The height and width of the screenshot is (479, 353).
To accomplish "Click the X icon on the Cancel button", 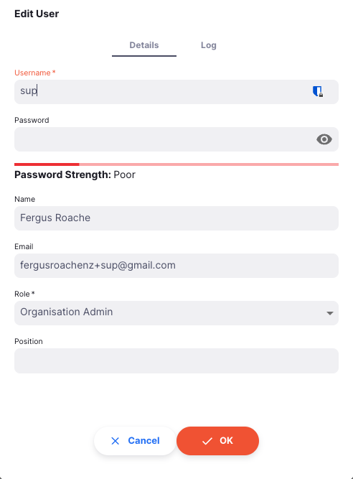I will [115, 441].
